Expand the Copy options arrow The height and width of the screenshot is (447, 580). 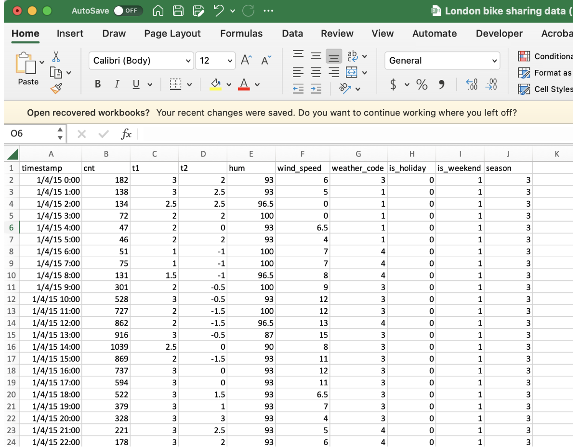click(x=68, y=73)
